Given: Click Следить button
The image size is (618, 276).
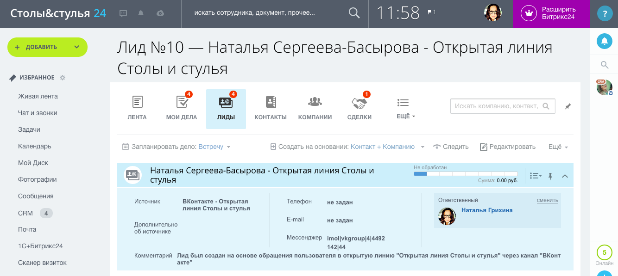Looking at the screenshot, I should (451, 147).
